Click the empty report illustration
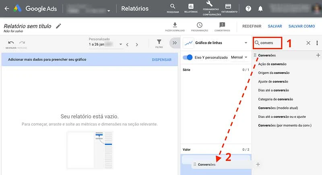322x175 pixels. click(x=90, y=150)
